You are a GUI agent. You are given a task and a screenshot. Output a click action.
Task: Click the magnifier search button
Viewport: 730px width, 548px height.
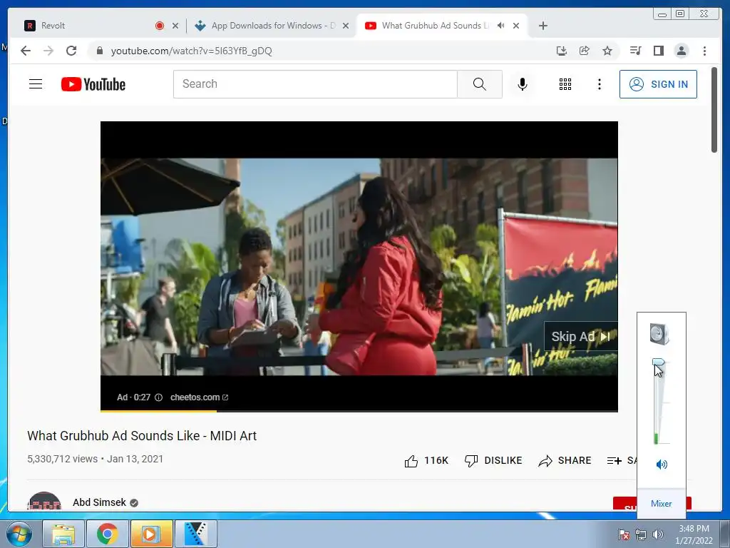click(480, 84)
